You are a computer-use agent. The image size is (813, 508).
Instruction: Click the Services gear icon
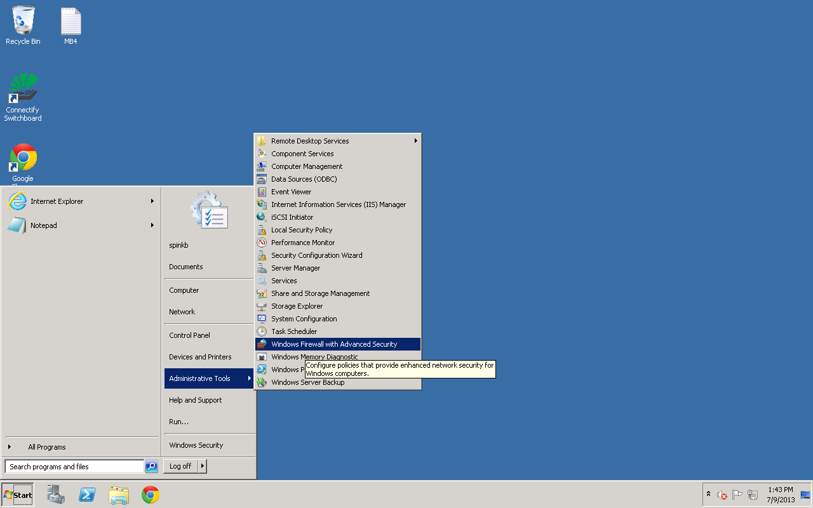[262, 281]
